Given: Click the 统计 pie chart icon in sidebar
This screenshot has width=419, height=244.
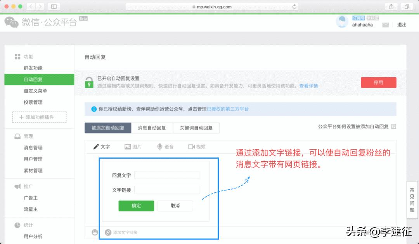Looking at the screenshot, I should coord(17,225).
